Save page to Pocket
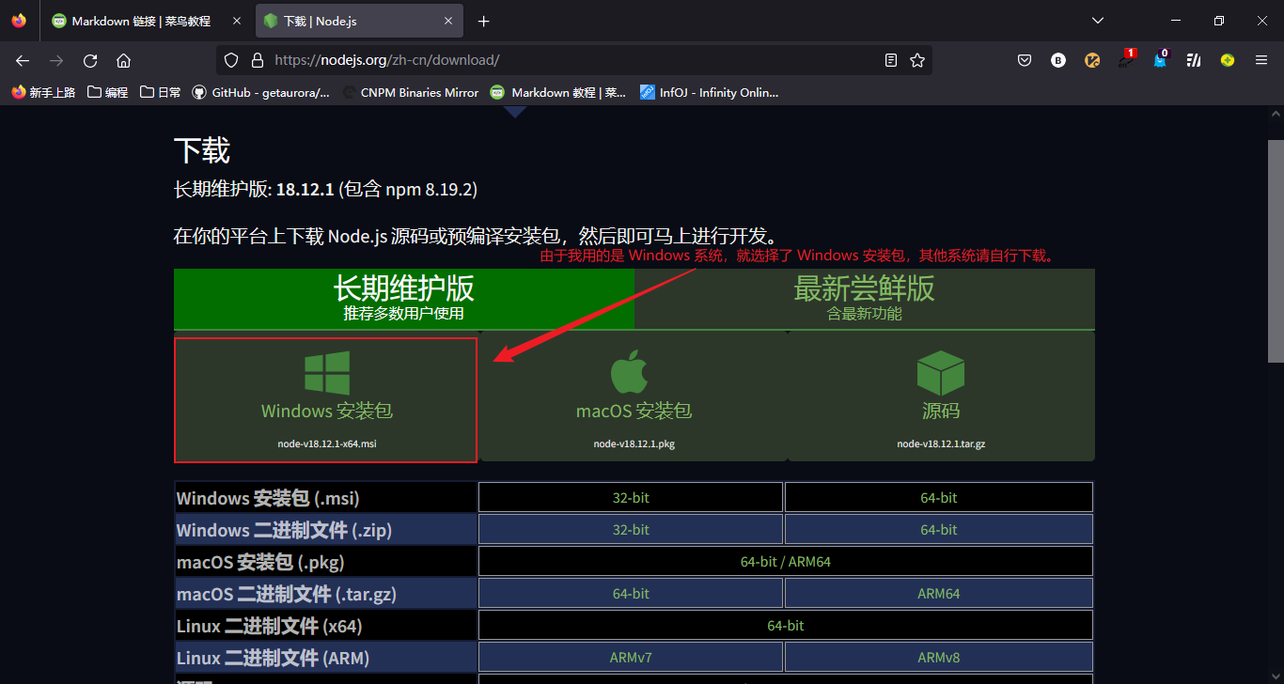The height and width of the screenshot is (684, 1284). coord(1025,60)
